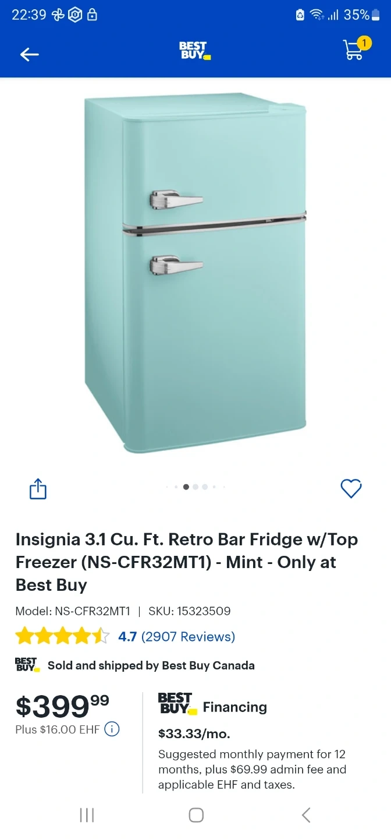Open EHF info tooltip icon
391x839 pixels.
112,729
